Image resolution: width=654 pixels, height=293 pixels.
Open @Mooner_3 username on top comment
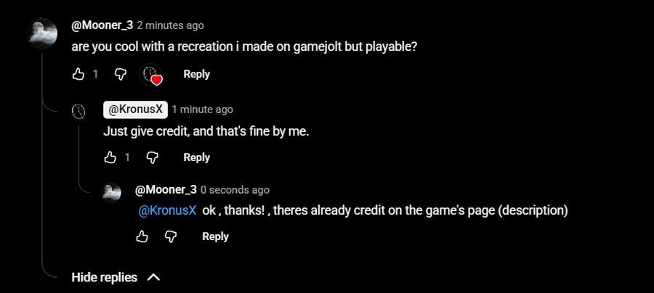[102, 25]
